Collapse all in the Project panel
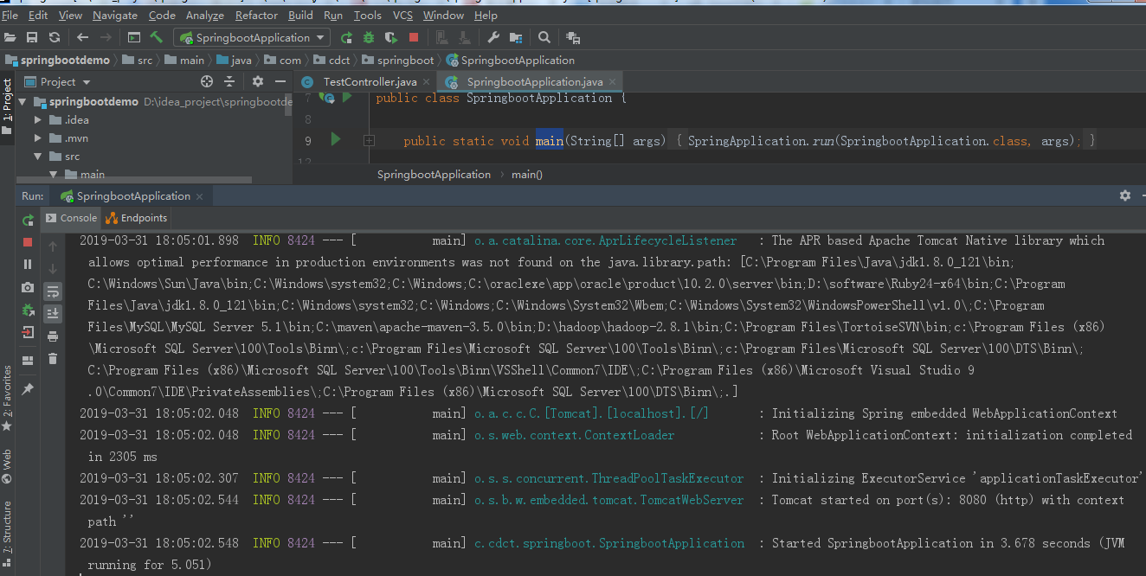Viewport: 1146px width, 576px height. point(229,81)
